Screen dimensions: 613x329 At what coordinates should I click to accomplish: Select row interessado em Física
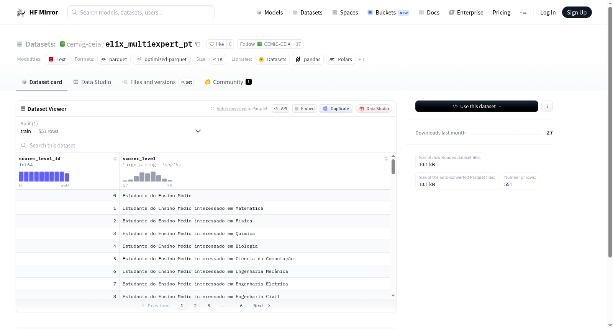point(203,221)
